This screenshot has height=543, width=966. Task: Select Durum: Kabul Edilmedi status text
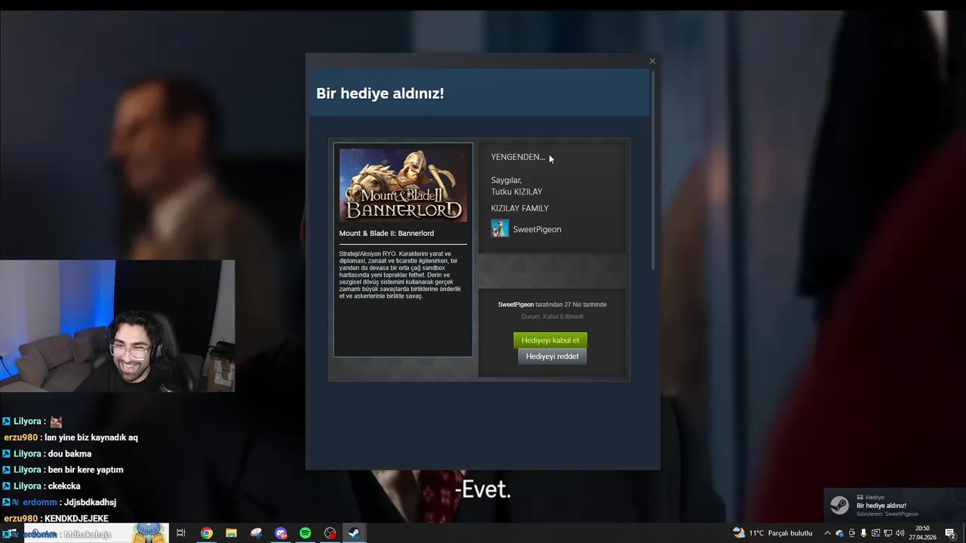(552, 317)
